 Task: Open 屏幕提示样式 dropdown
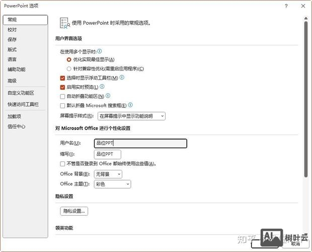click(131, 116)
